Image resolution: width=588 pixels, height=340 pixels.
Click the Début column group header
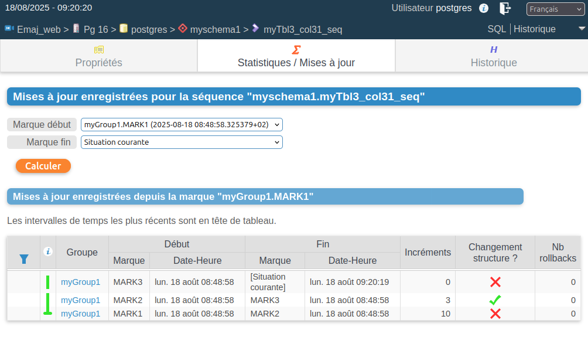(177, 244)
